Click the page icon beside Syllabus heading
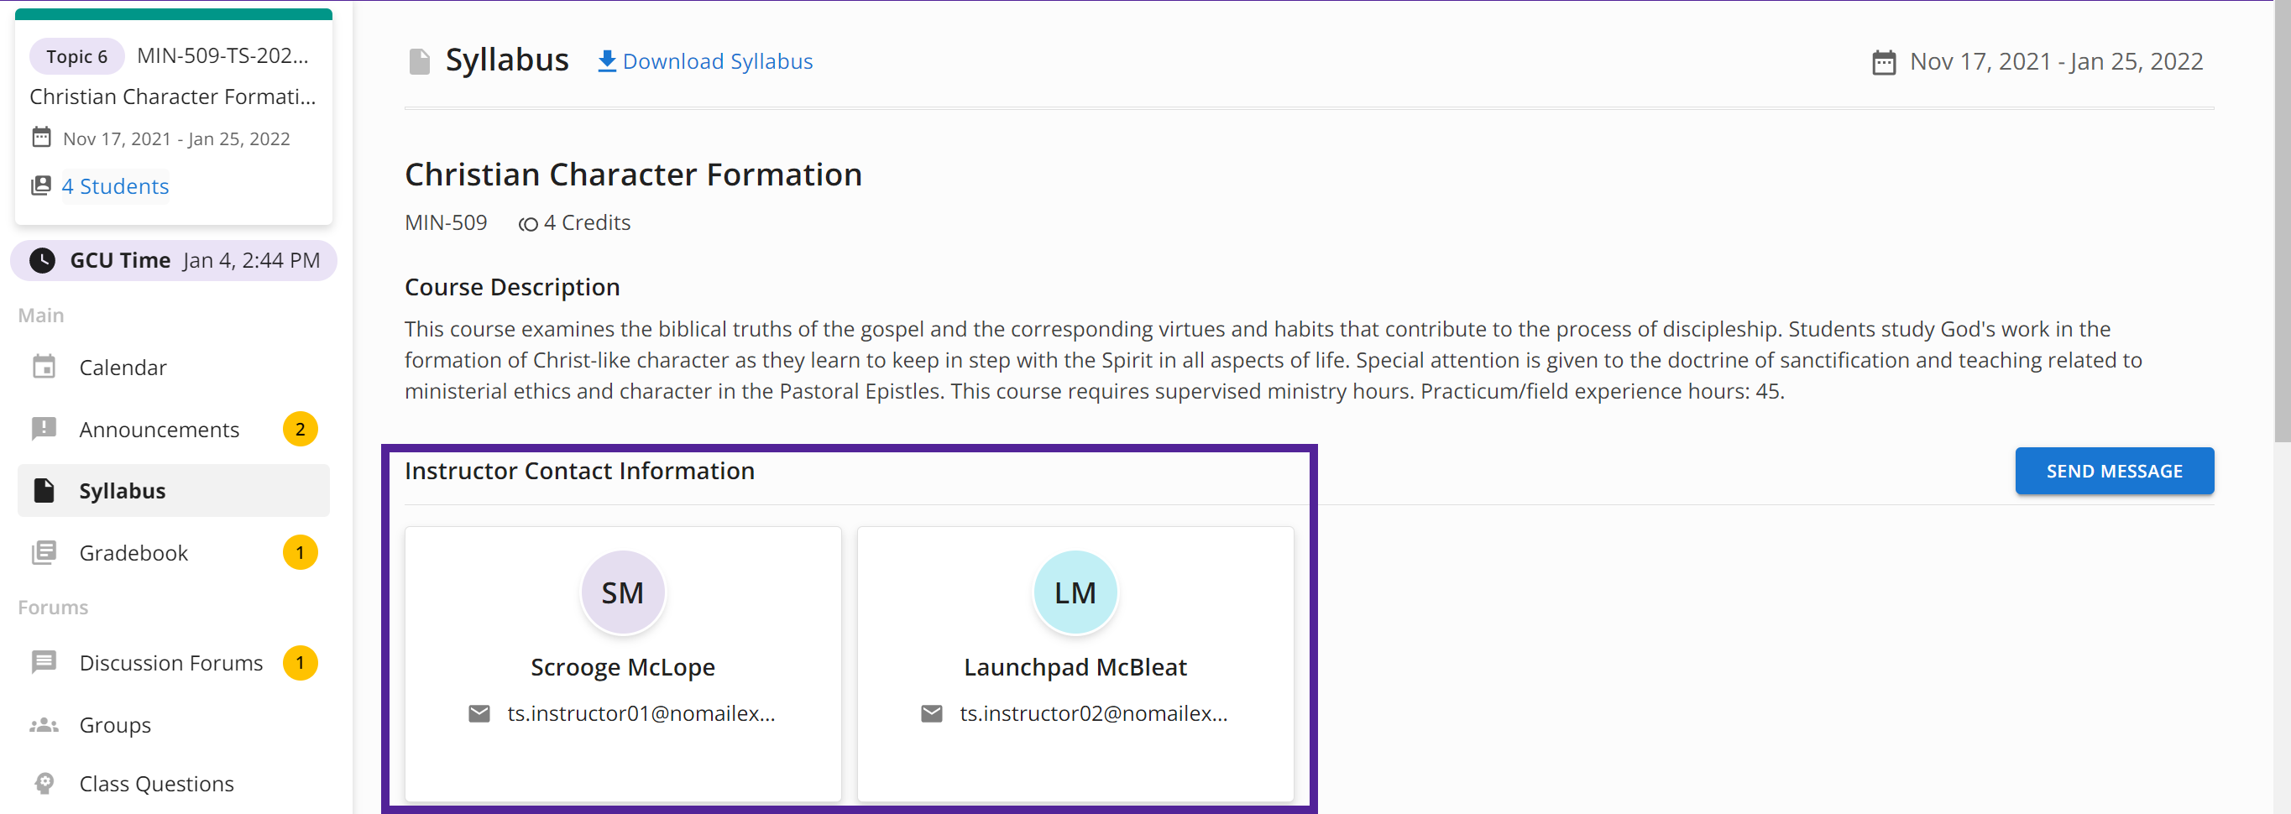 [x=419, y=61]
